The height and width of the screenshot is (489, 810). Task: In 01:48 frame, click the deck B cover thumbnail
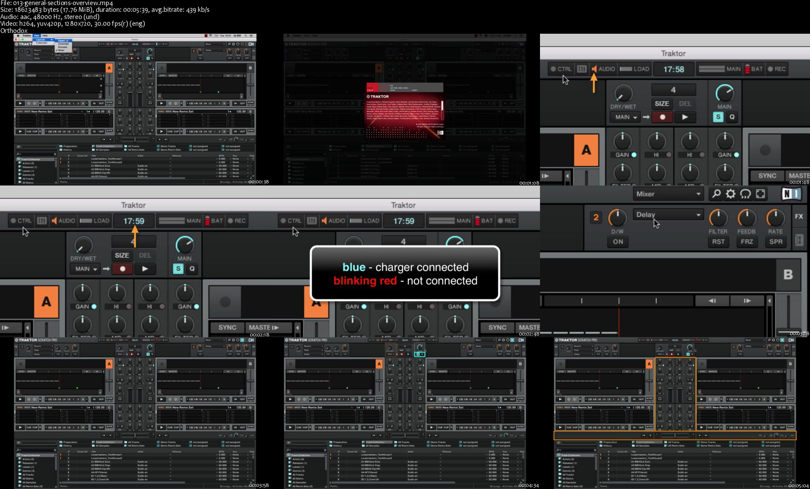(765, 150)
